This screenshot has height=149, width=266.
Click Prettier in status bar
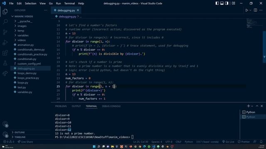pos(244,142)
